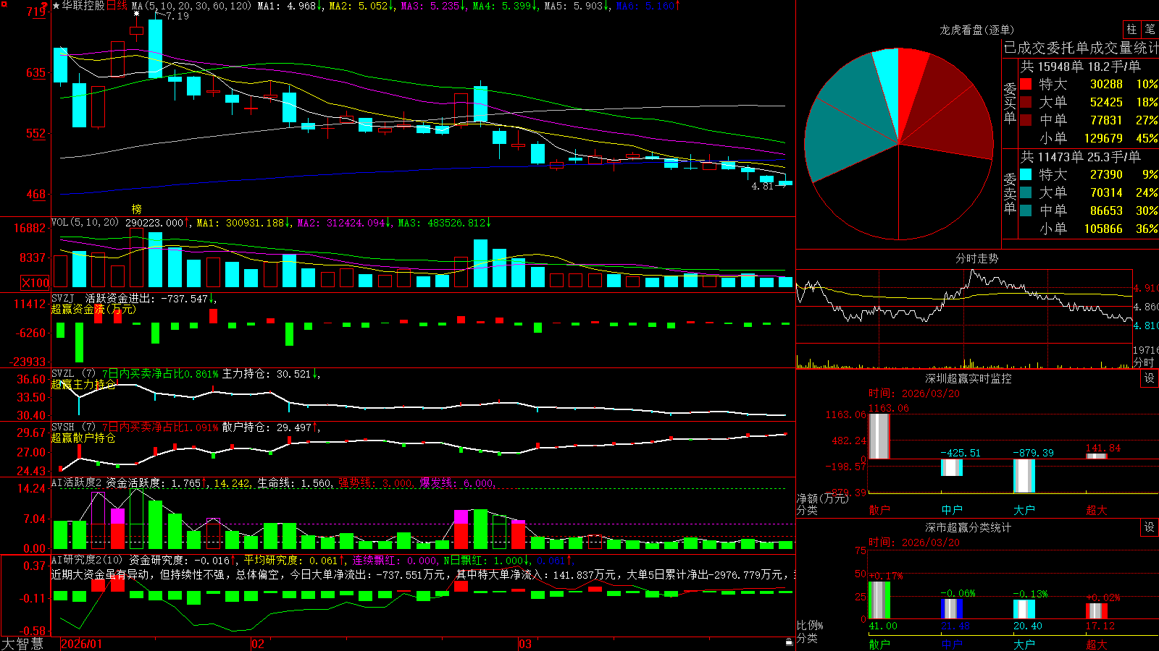Screen dimensions: 1159x651
Task: Open VOL(5,10,20) indicator parameters
Action: [x=85, y=223]
